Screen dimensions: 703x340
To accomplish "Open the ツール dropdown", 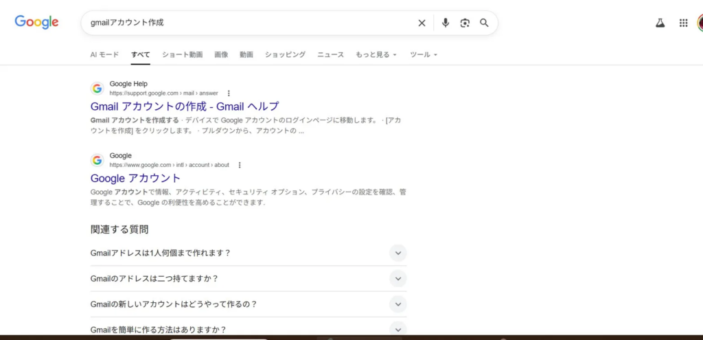I will (423, 54).
